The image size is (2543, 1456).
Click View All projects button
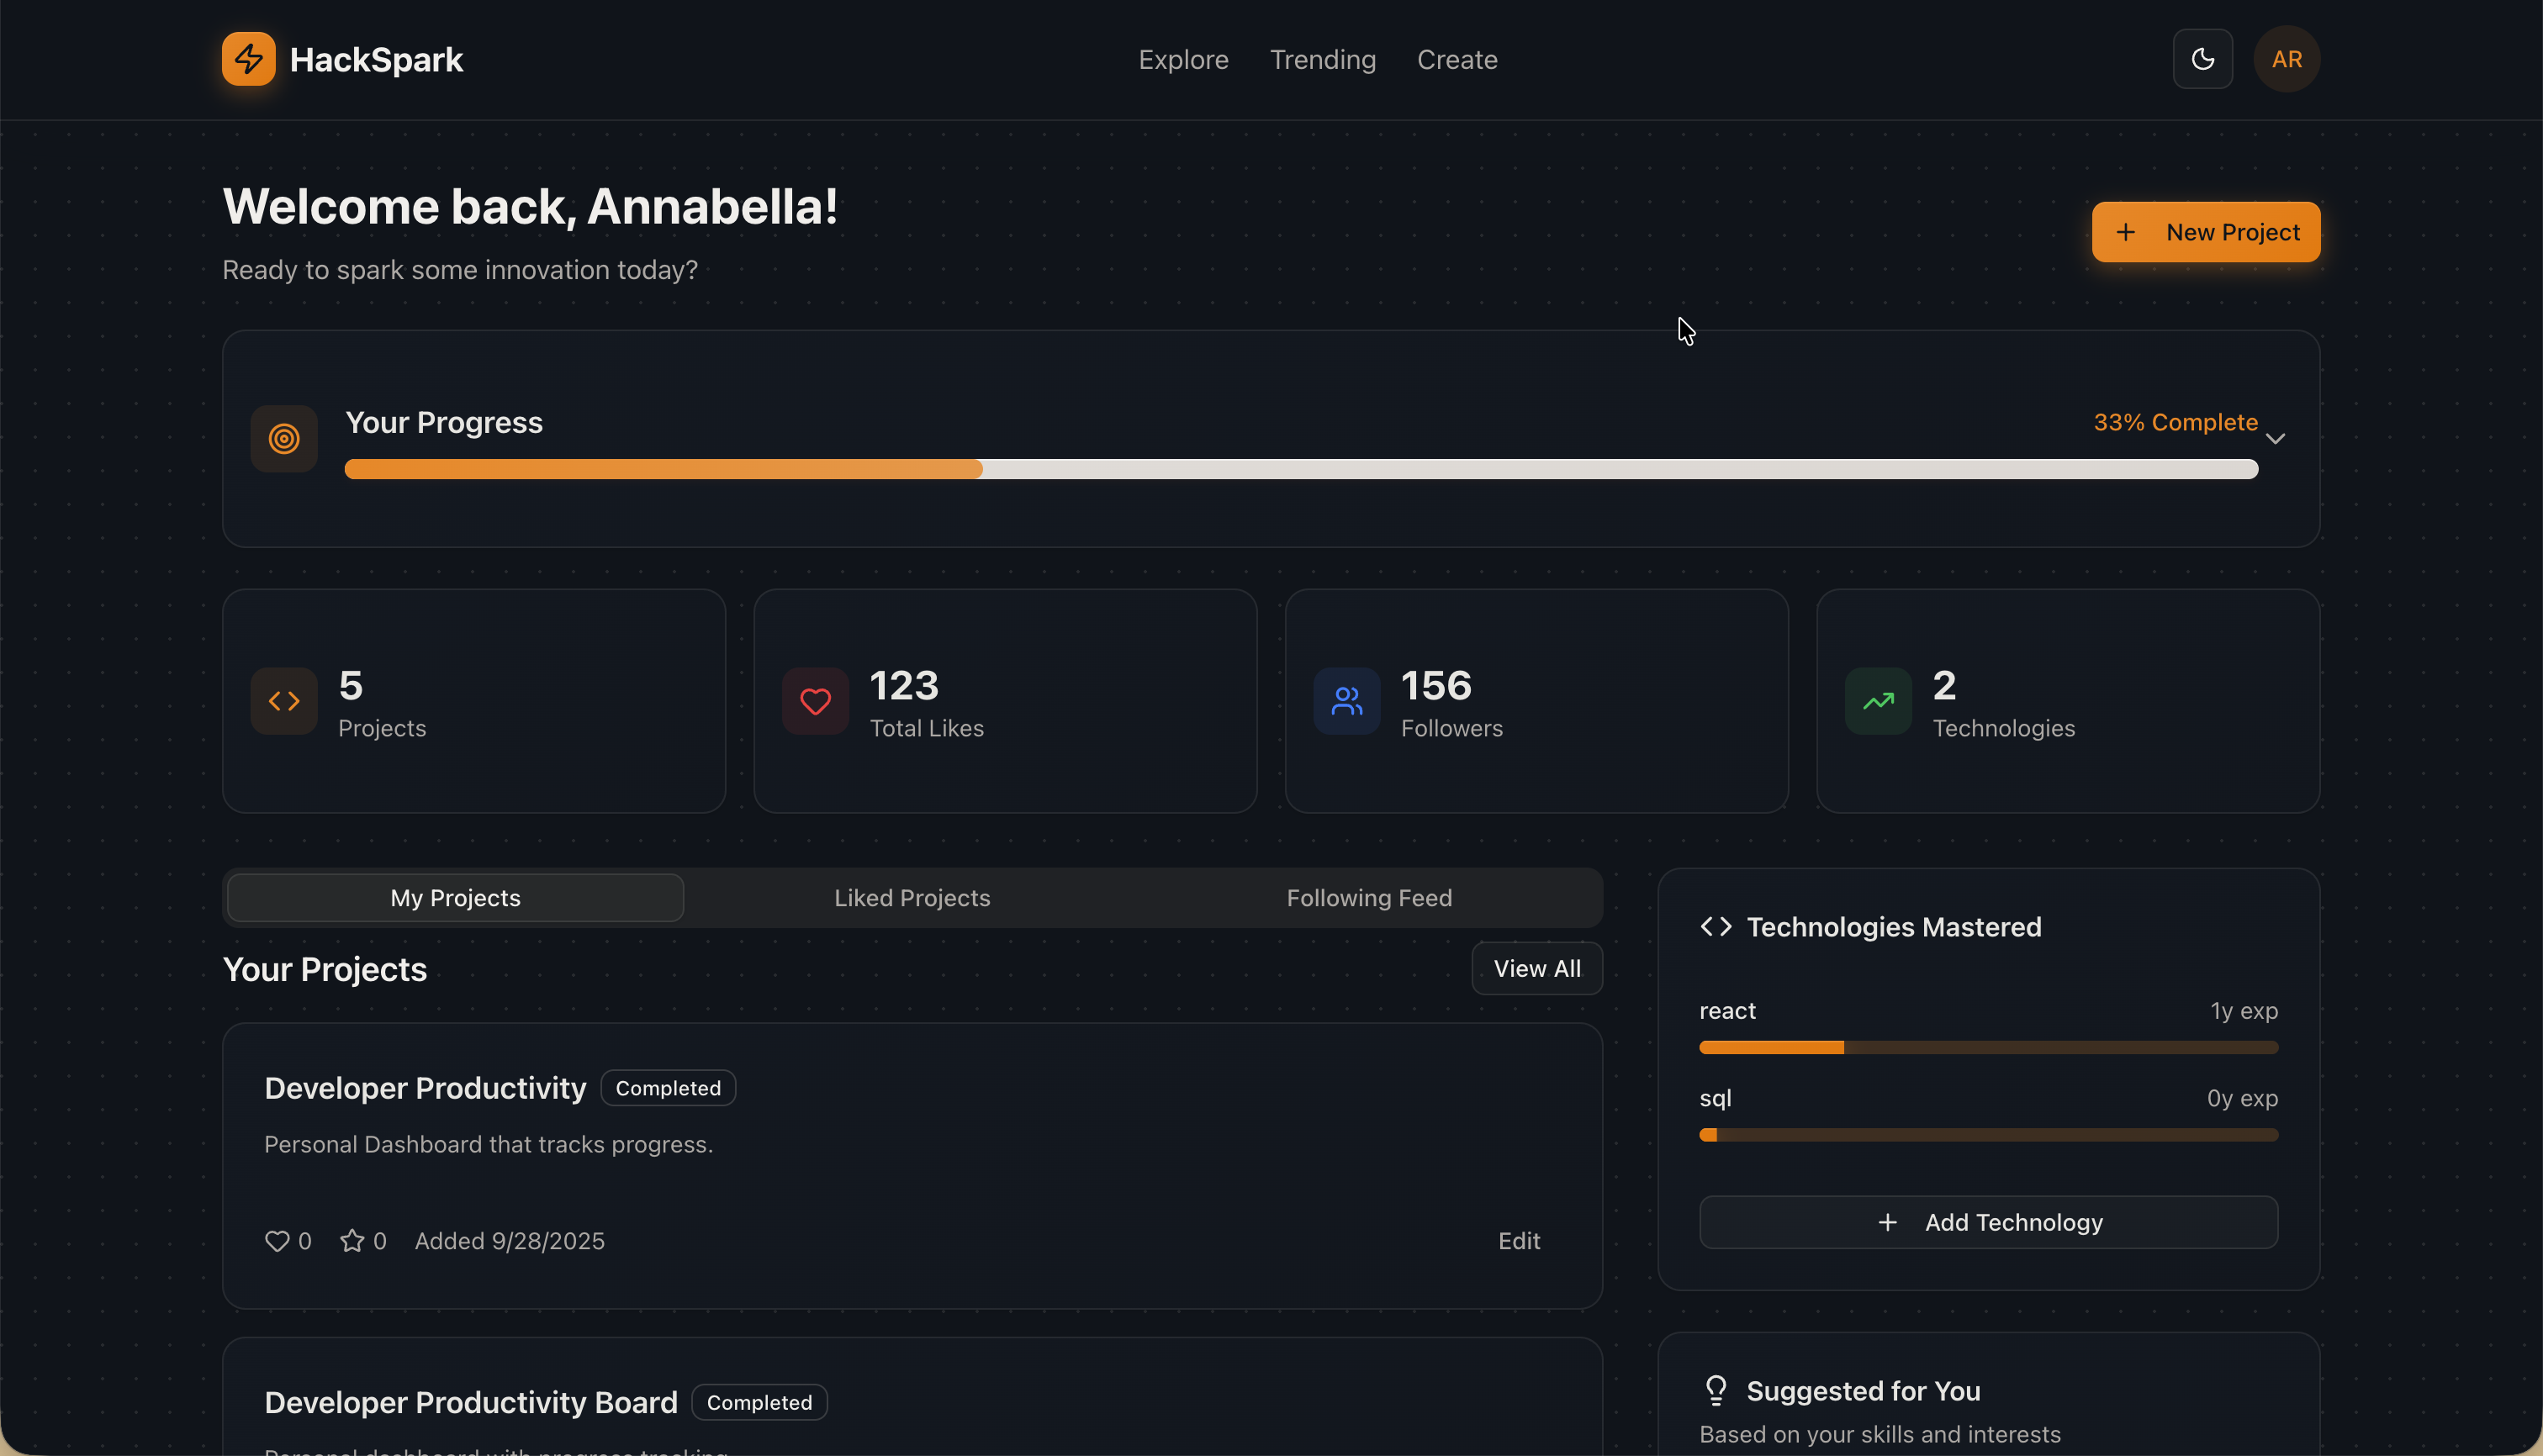point(1536,968)
